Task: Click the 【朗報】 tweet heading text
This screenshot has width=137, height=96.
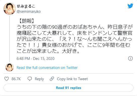Action: click(26, 21)
